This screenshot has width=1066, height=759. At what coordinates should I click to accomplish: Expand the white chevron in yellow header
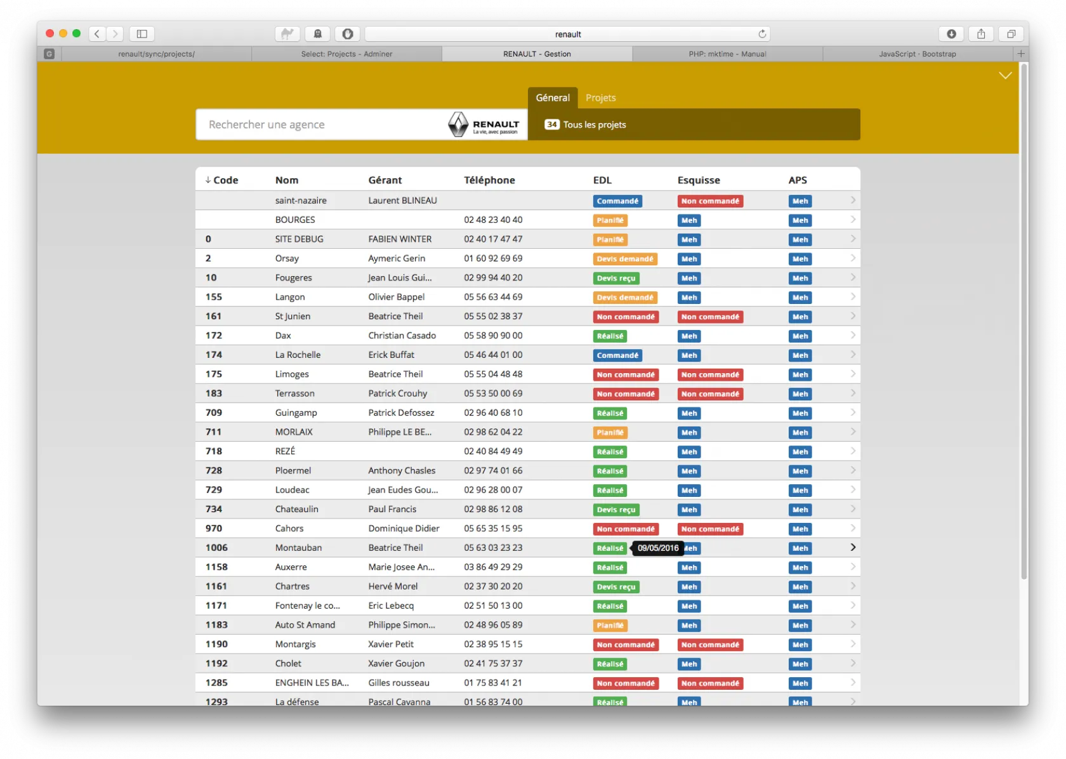coord(1005,76)
